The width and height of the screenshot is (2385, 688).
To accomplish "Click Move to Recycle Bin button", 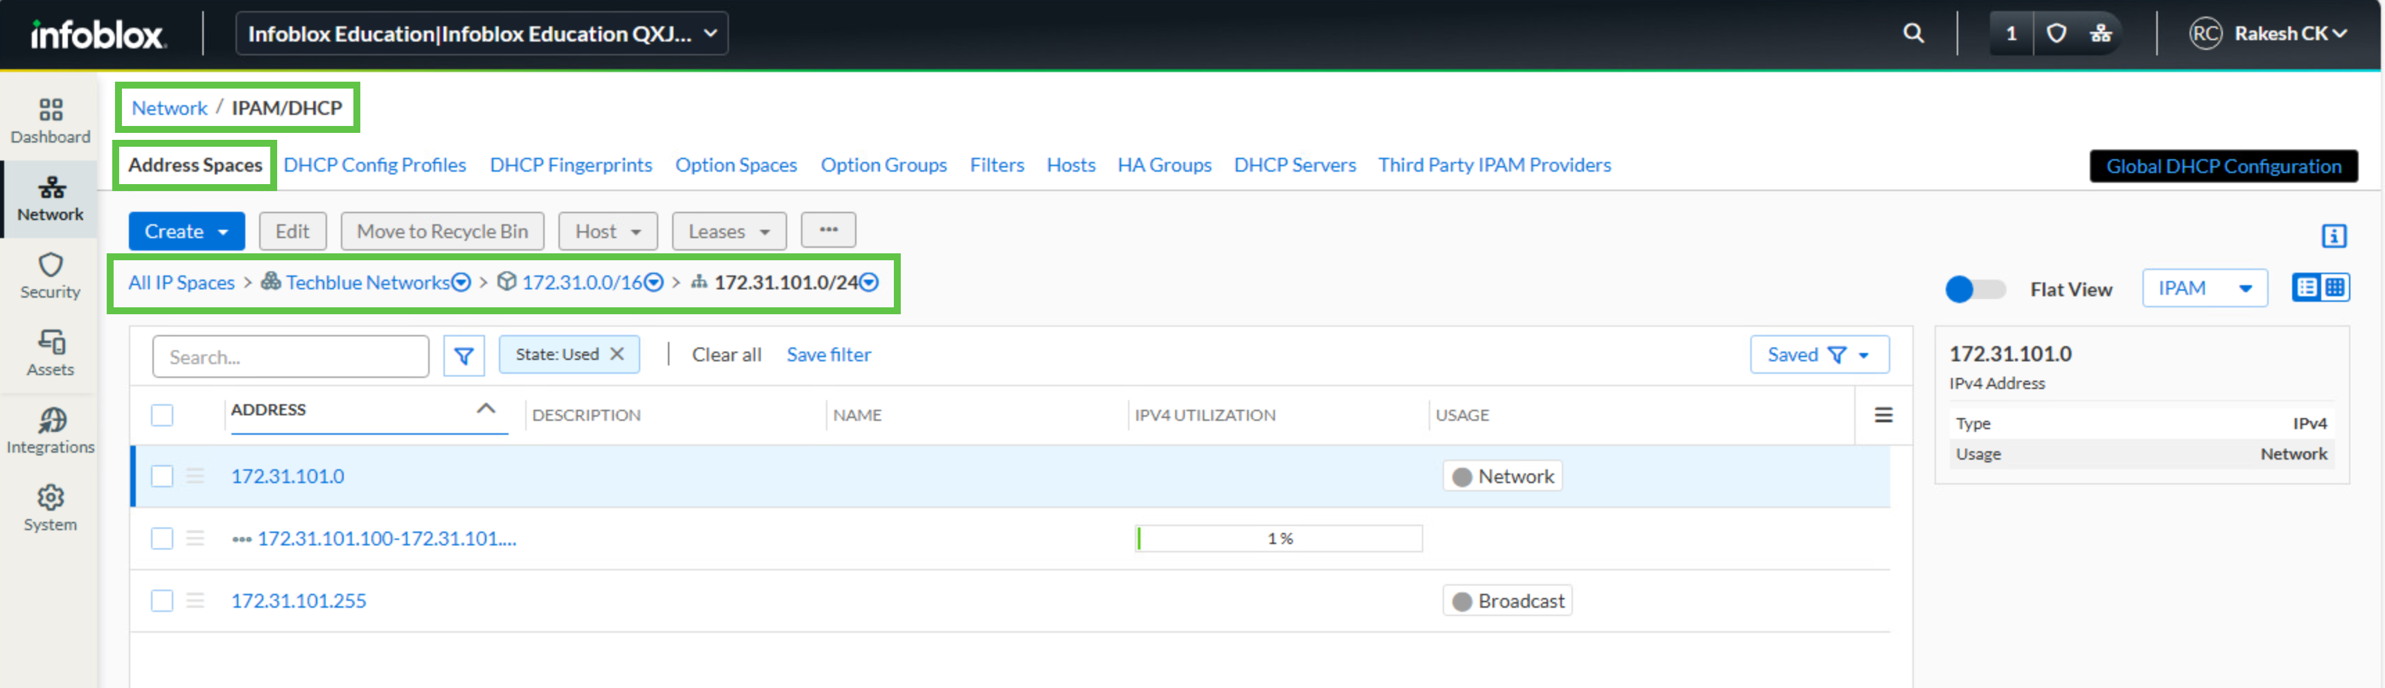I will (x=443, y=231).
